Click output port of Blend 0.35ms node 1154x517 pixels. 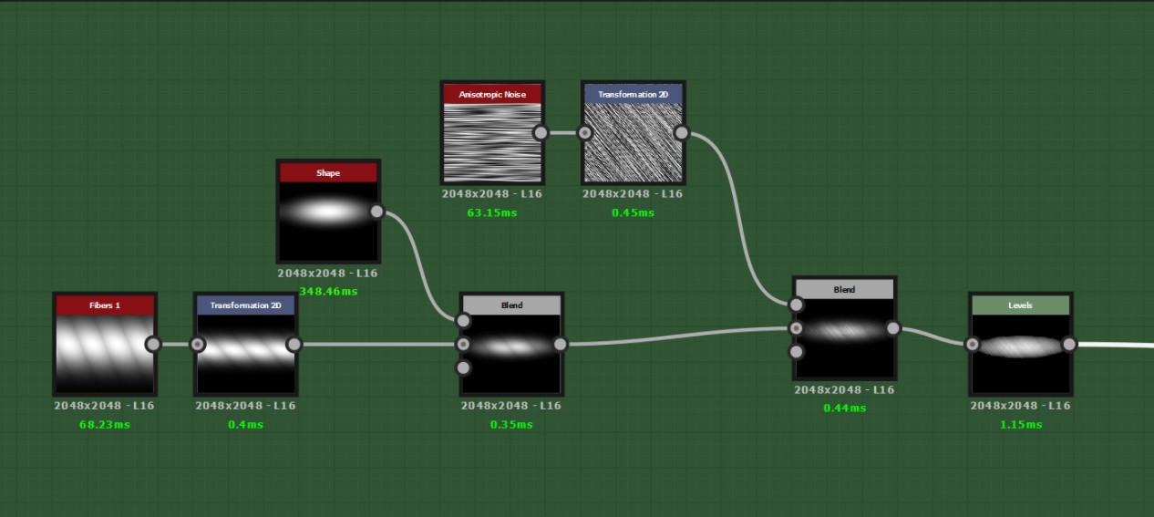560,344
